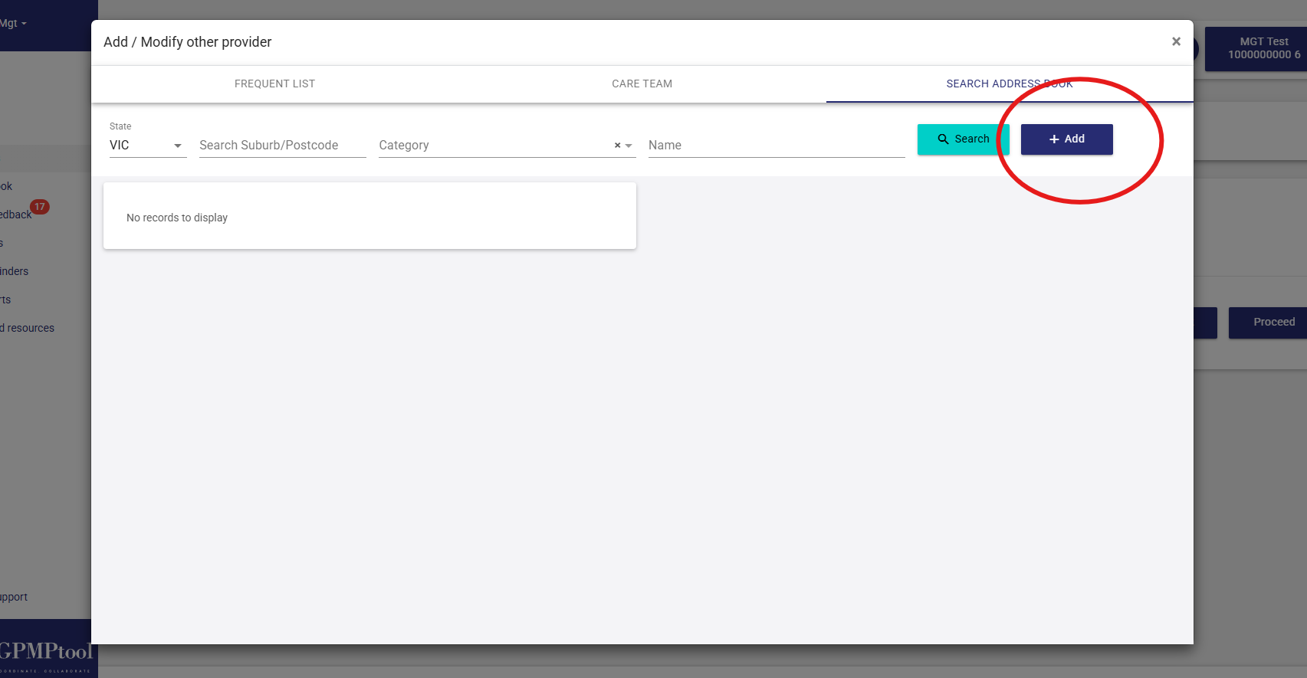Click the + Add provider button
Viewport: 1307px width, 678px height.
click(1066, 139)
